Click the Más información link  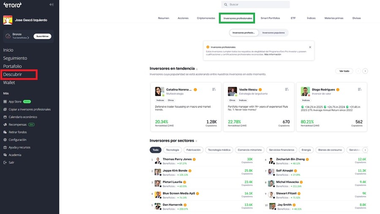(273, 55)
